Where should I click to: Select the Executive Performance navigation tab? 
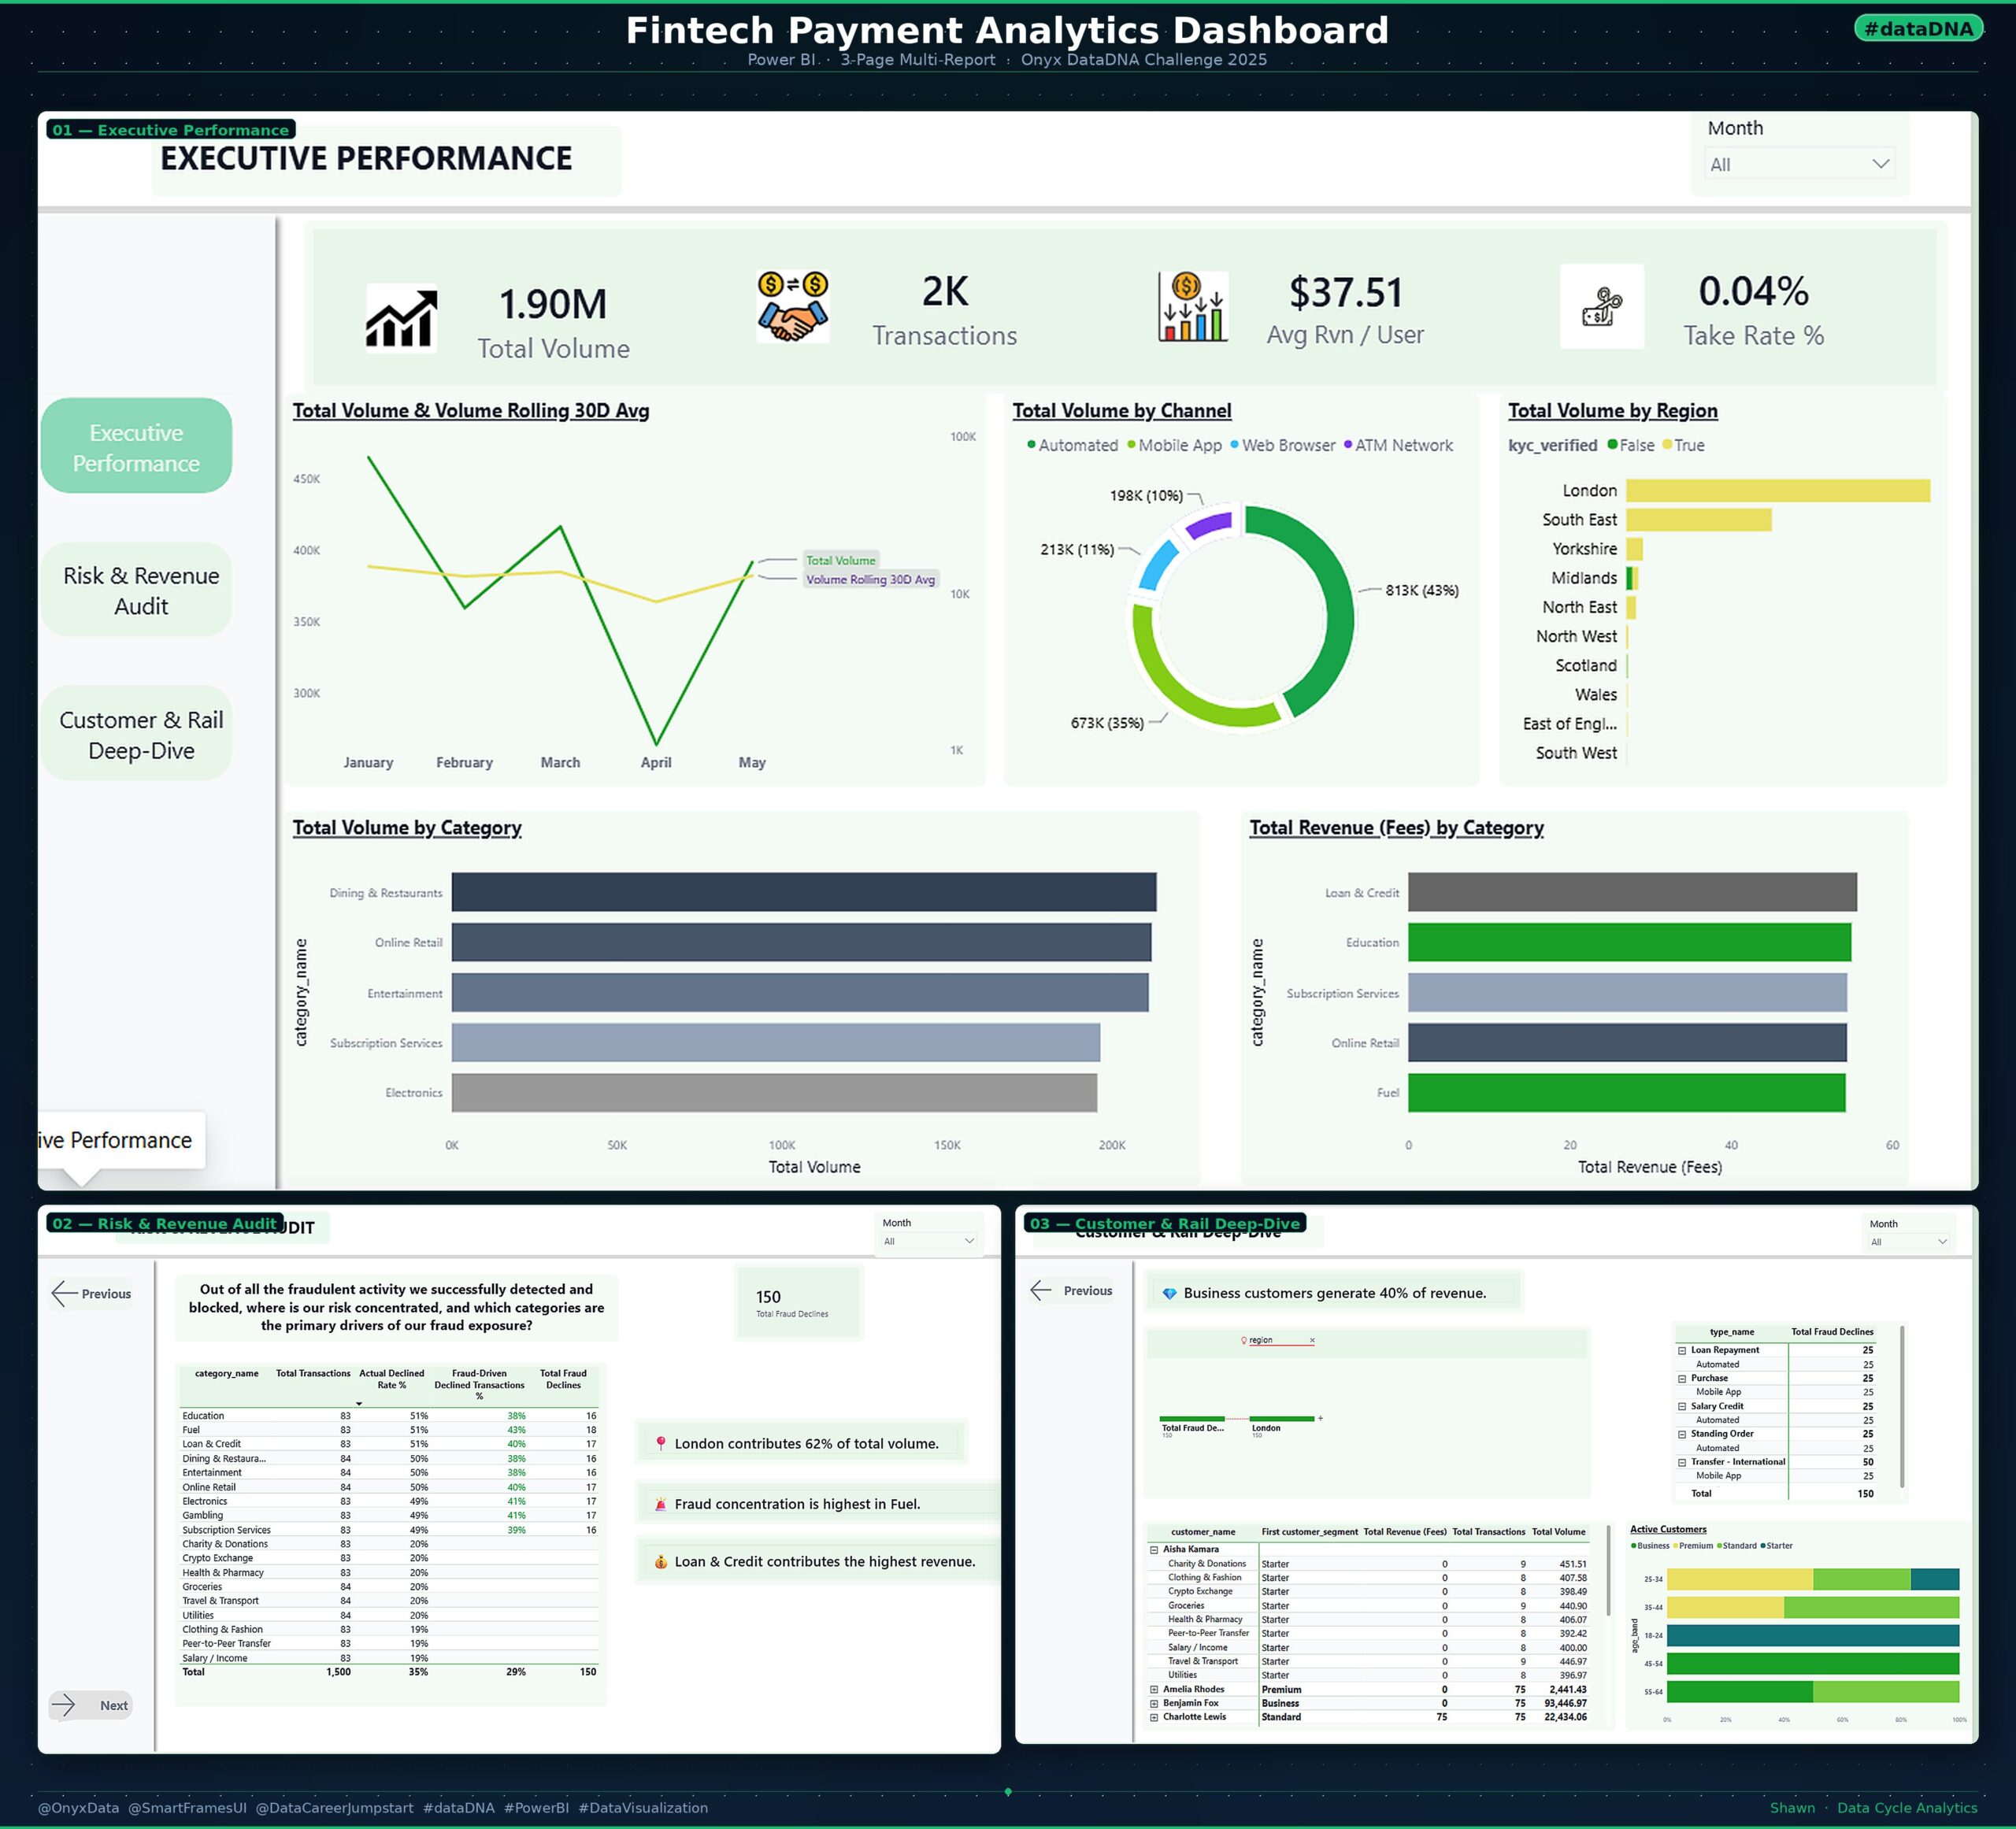[x=136, y=446]
